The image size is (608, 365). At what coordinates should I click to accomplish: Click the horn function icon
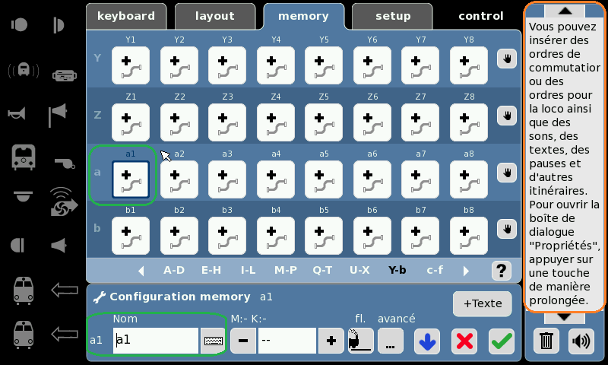coord(17,114)
